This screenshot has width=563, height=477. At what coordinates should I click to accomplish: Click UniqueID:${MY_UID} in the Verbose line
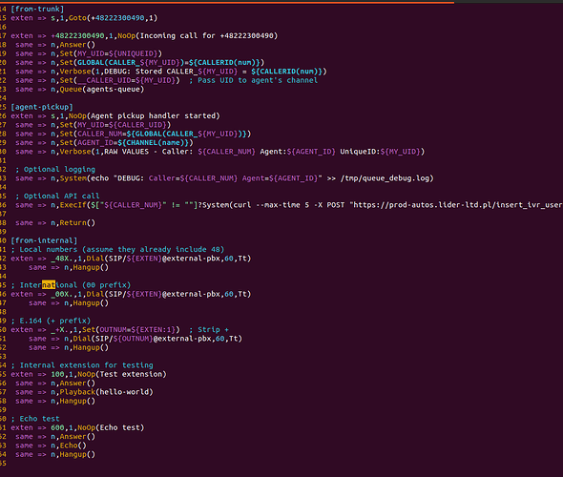[x=381, y=152]
